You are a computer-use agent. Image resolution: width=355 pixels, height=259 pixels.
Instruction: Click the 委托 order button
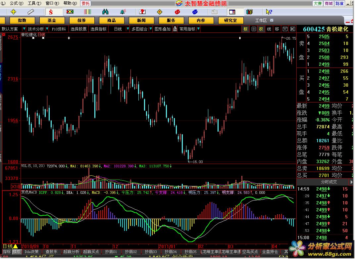pos(85,3)
